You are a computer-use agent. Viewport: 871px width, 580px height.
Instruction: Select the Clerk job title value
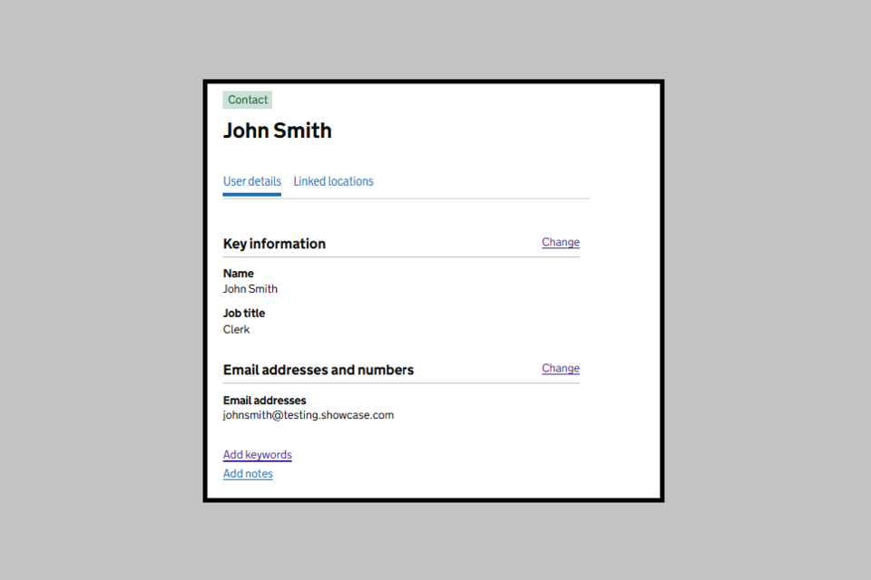[x=237, y=329]
